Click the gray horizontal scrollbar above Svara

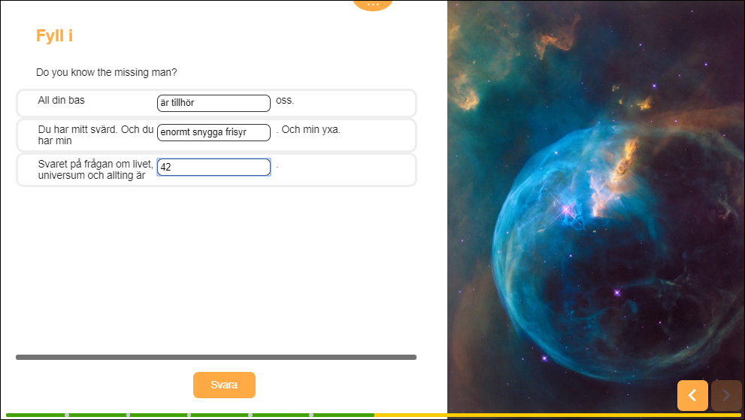(216, 357)
